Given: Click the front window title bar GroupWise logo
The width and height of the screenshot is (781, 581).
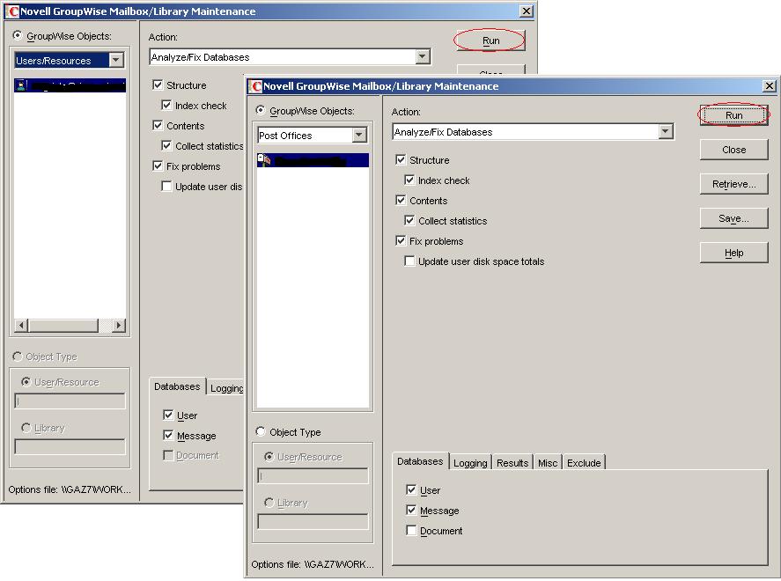Looking at the screenshot, I should (255, 86).
